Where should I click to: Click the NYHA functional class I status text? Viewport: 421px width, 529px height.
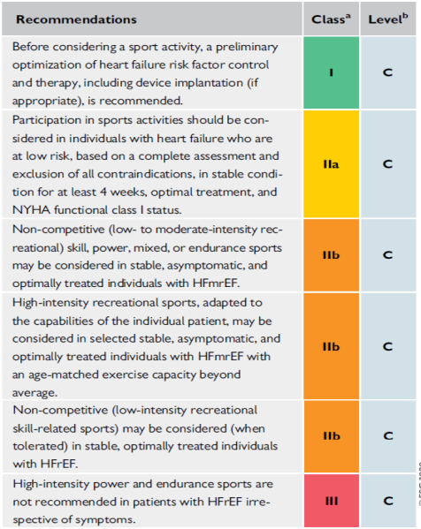click(x=97, y=210)
